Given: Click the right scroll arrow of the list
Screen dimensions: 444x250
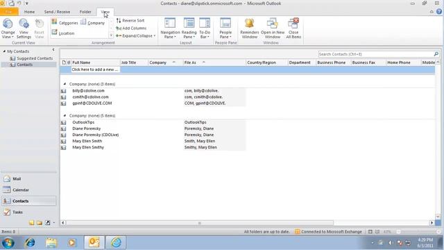Looking at the screenshot, I should 432,223.
